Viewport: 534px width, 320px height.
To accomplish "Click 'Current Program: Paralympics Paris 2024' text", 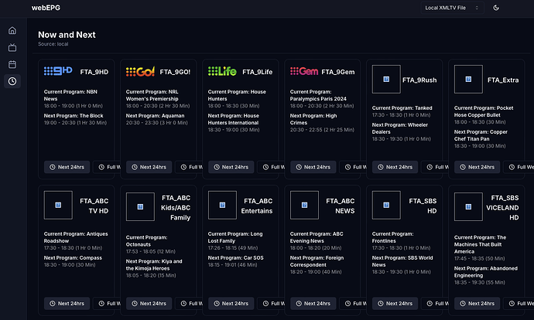I will 318,95.
